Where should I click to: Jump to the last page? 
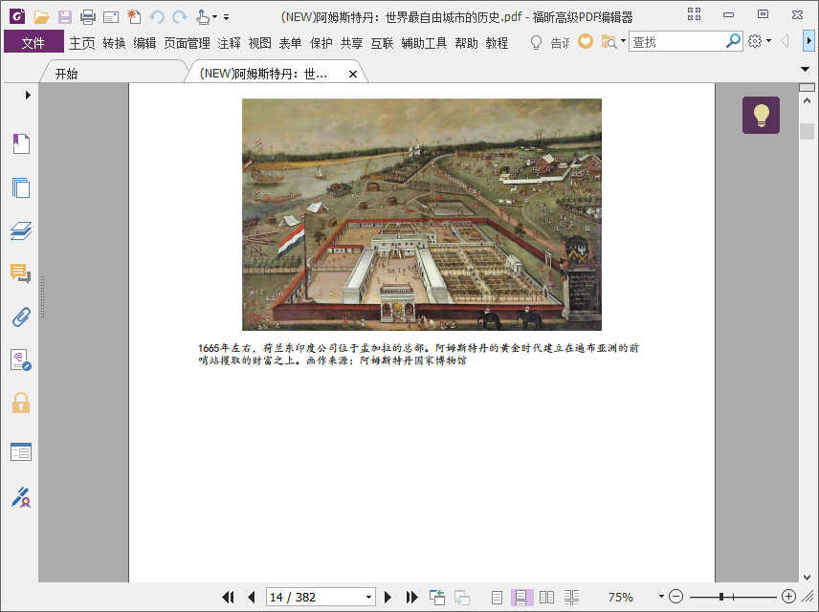point(412,597)
